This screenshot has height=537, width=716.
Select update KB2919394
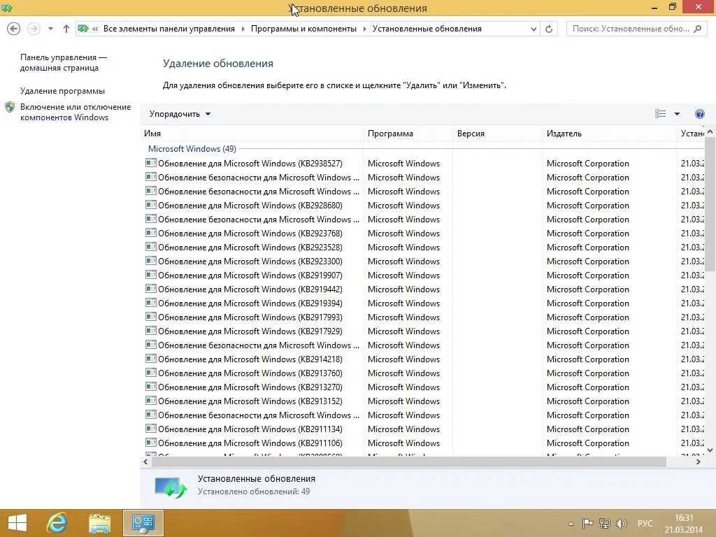point(250,303)
